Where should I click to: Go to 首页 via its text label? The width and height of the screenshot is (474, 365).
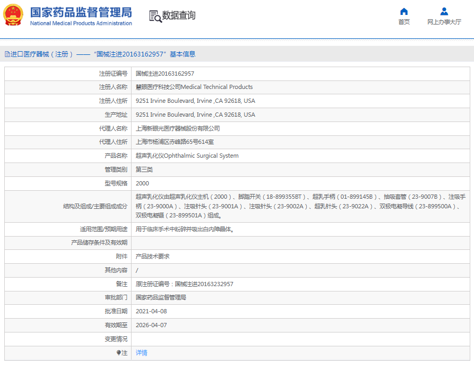pos(404,22)
